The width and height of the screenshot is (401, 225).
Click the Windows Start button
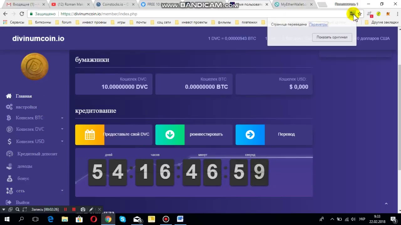pyautogui.click(x=7, y=219)
